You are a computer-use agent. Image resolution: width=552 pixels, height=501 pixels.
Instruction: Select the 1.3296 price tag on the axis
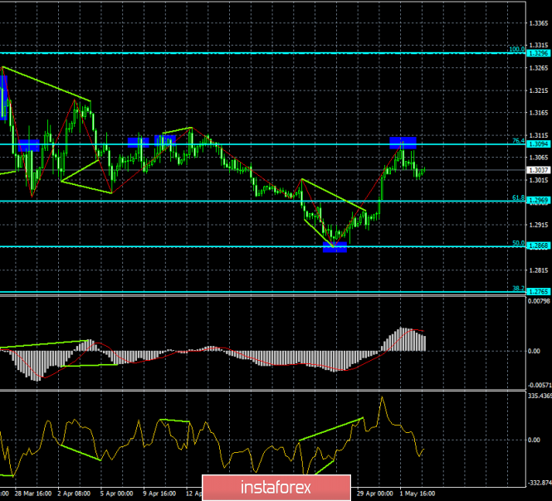[537, 53]
